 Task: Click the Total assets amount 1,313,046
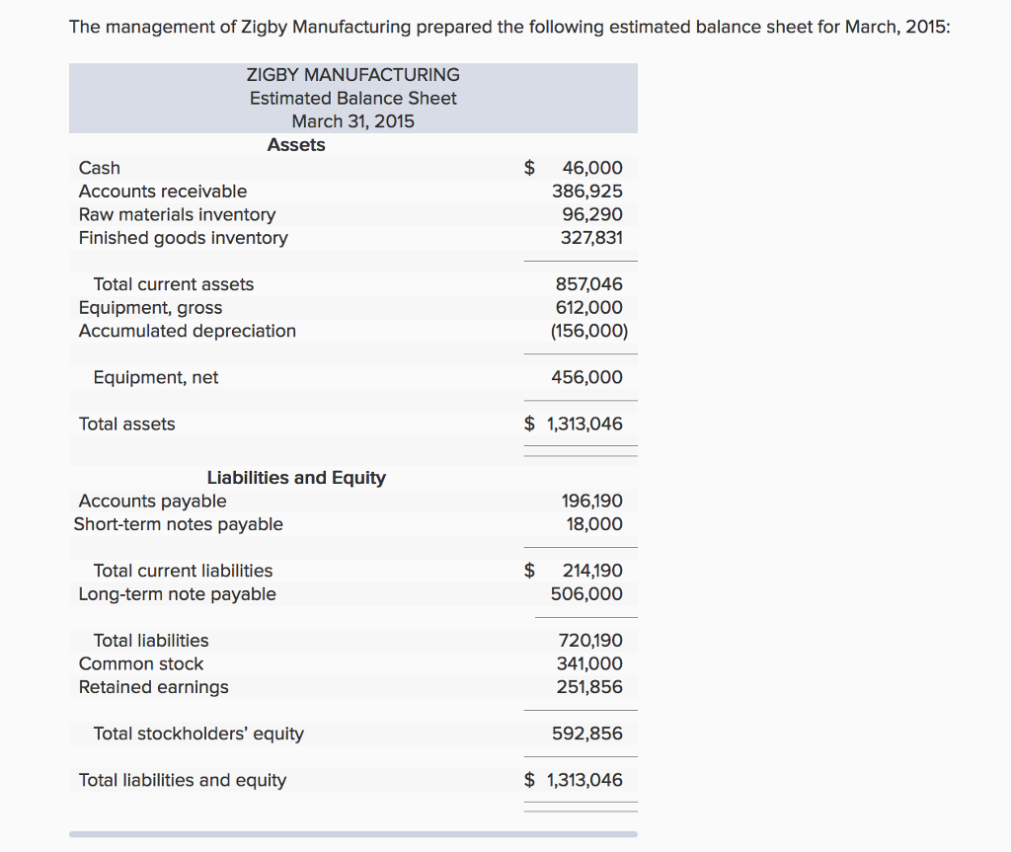click(x=584, y=424)
